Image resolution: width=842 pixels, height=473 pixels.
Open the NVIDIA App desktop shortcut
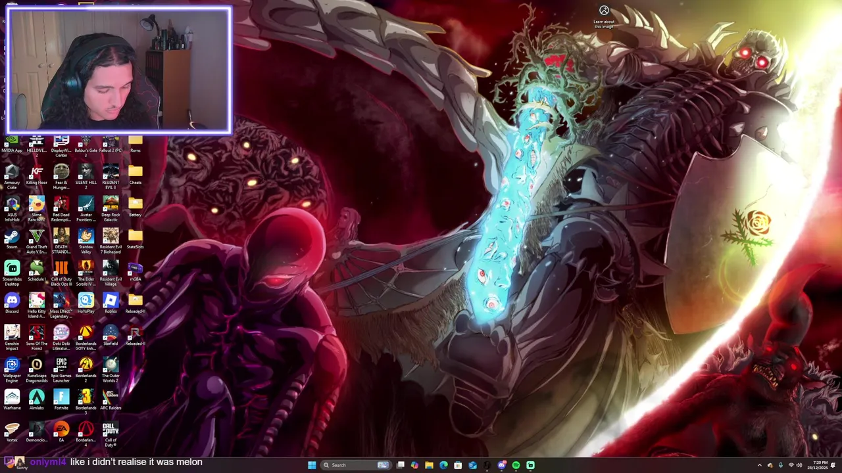tap(12, 144)
